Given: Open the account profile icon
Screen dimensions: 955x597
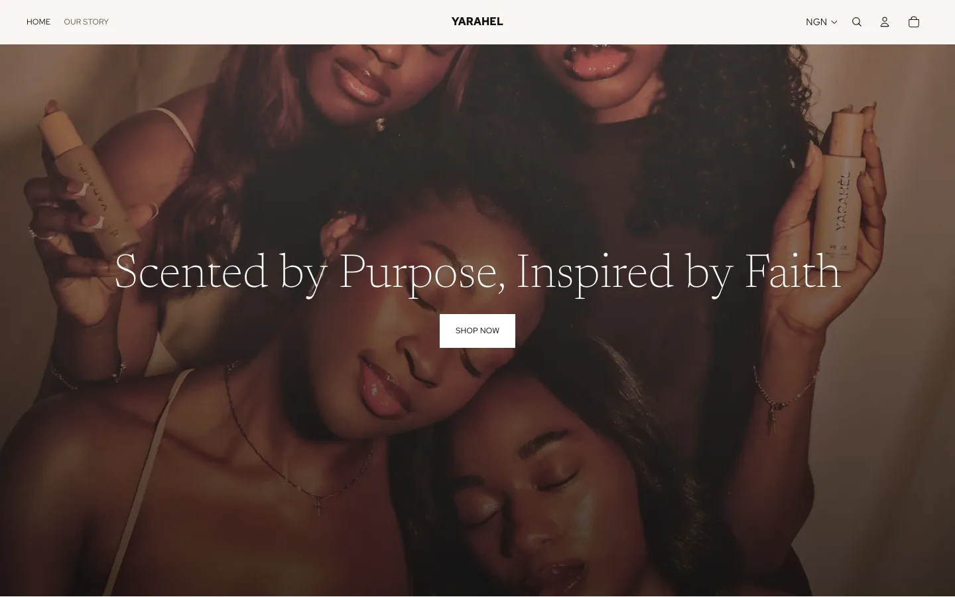Looking at the screenshot, I should coord(885,22).
